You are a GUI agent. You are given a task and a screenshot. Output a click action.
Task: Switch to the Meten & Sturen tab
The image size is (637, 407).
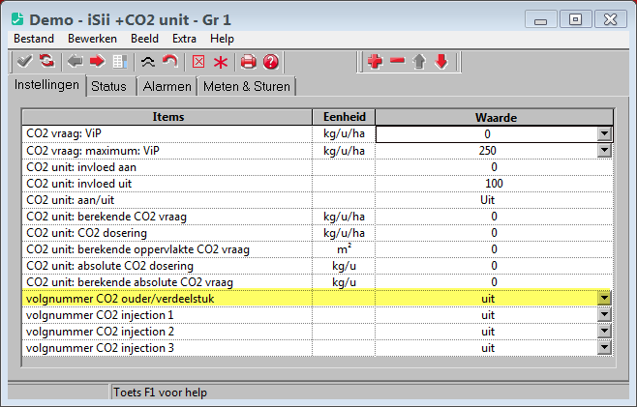pos(247,86)
